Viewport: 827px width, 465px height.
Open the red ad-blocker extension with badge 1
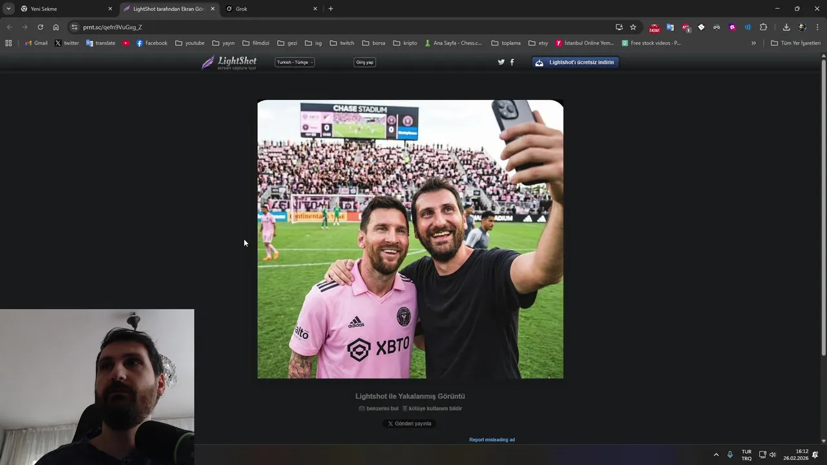[686, 28]
